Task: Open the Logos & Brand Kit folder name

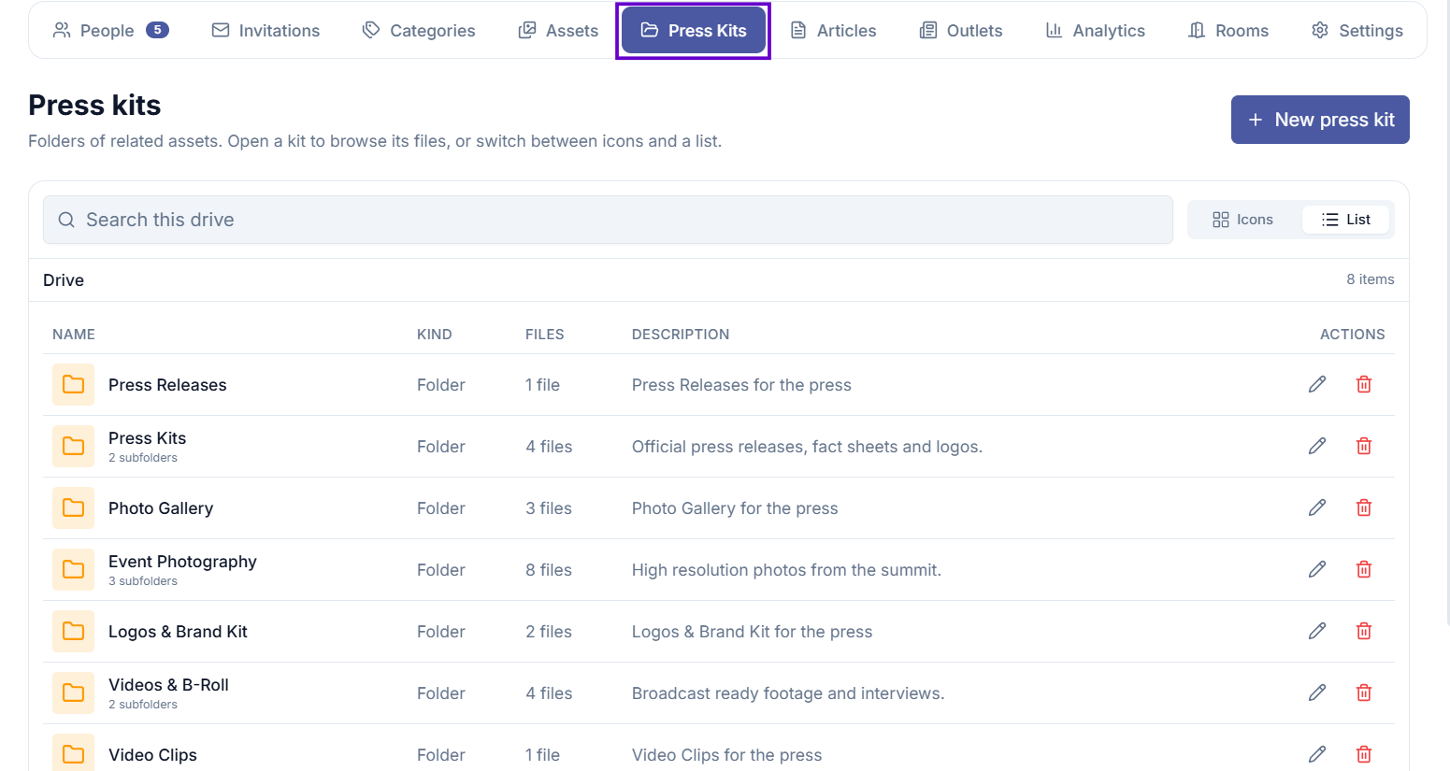Action: (x=178, y=632)
